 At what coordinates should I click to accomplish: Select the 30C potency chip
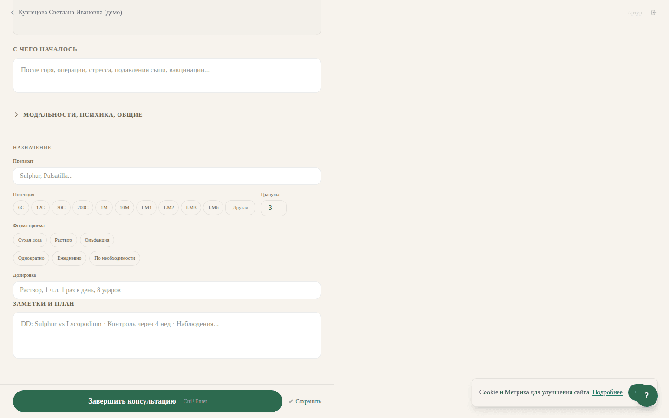(61, 208)
